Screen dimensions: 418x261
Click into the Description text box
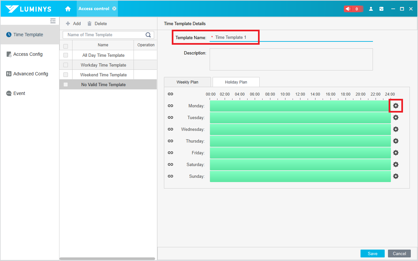coord(291,59)
